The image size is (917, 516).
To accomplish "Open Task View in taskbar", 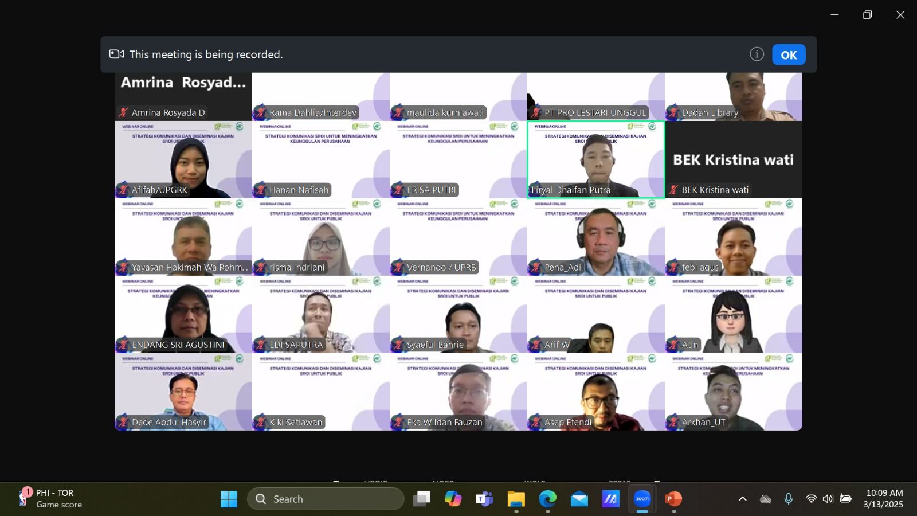I will pyautogui.click(x=422, y=499).
